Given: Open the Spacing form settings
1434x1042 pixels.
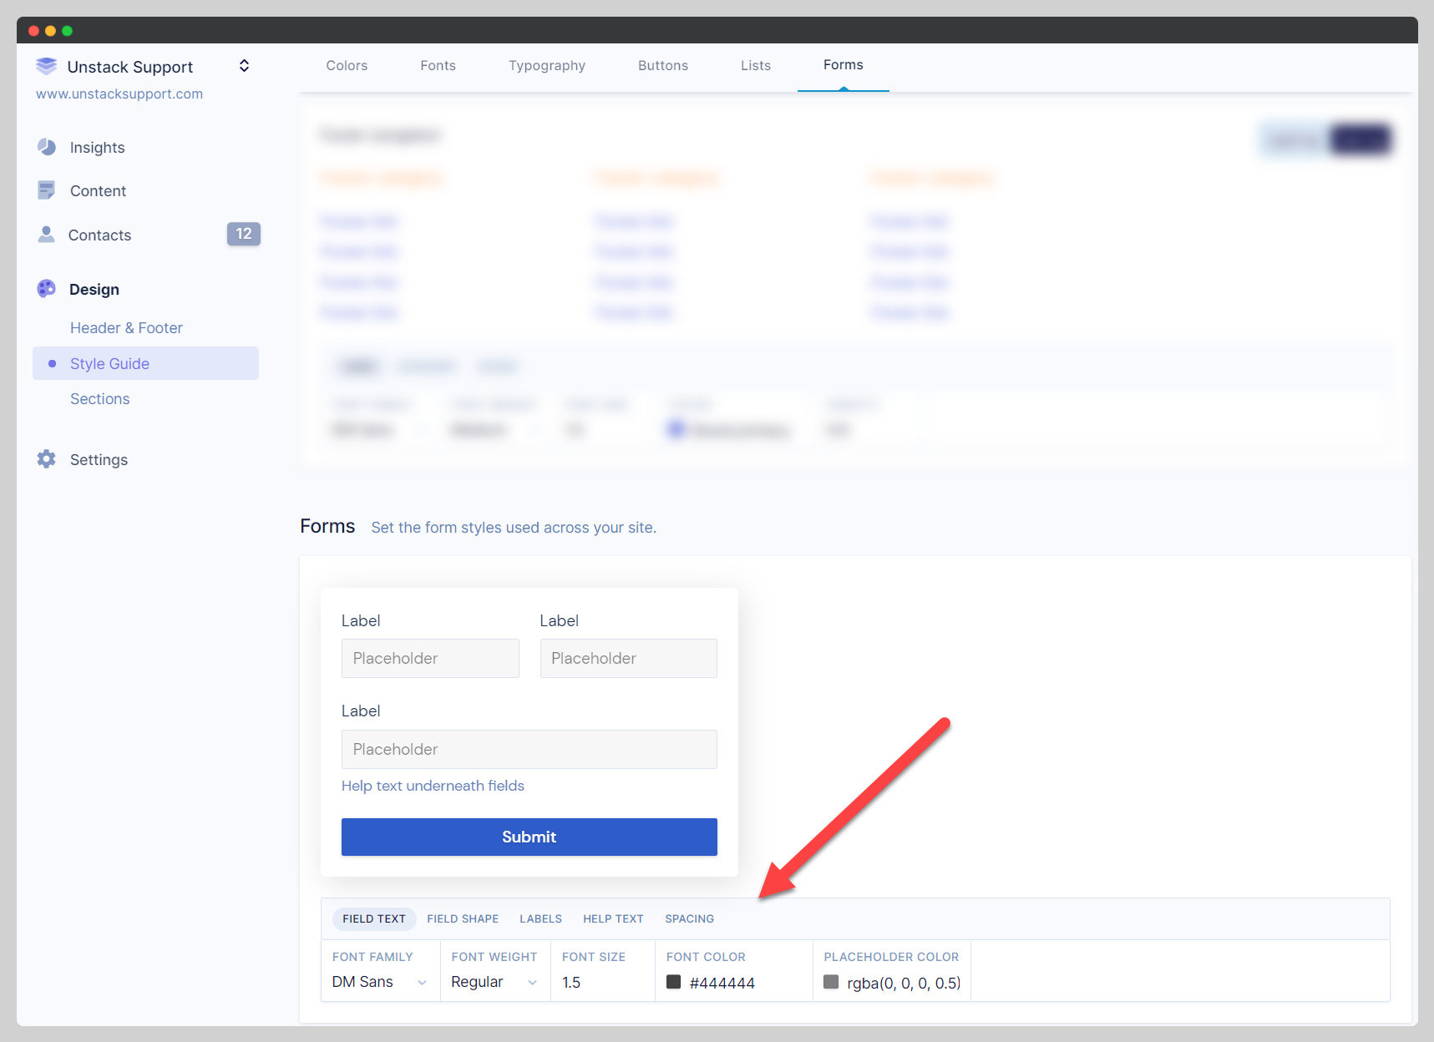Looking at the screenshot, I should [x=689, y=918].
